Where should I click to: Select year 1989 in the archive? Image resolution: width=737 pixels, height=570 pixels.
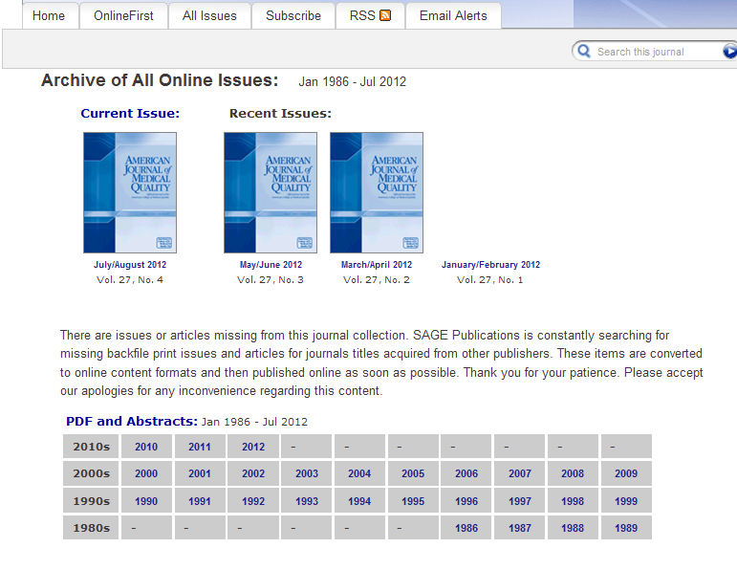(x=626, y=528)
